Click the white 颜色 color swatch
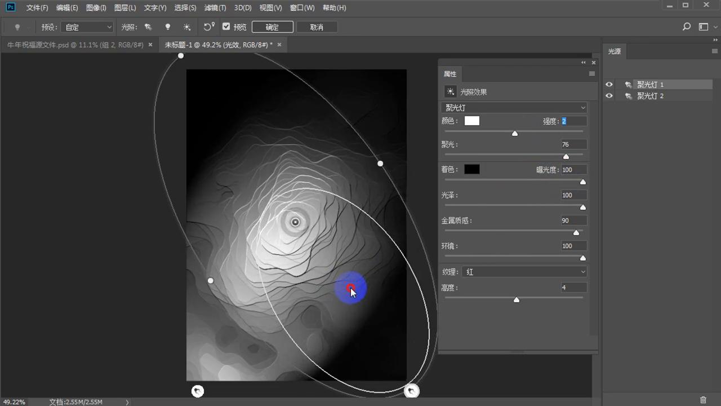Viewport: 721px width, 406px height. 471,121
